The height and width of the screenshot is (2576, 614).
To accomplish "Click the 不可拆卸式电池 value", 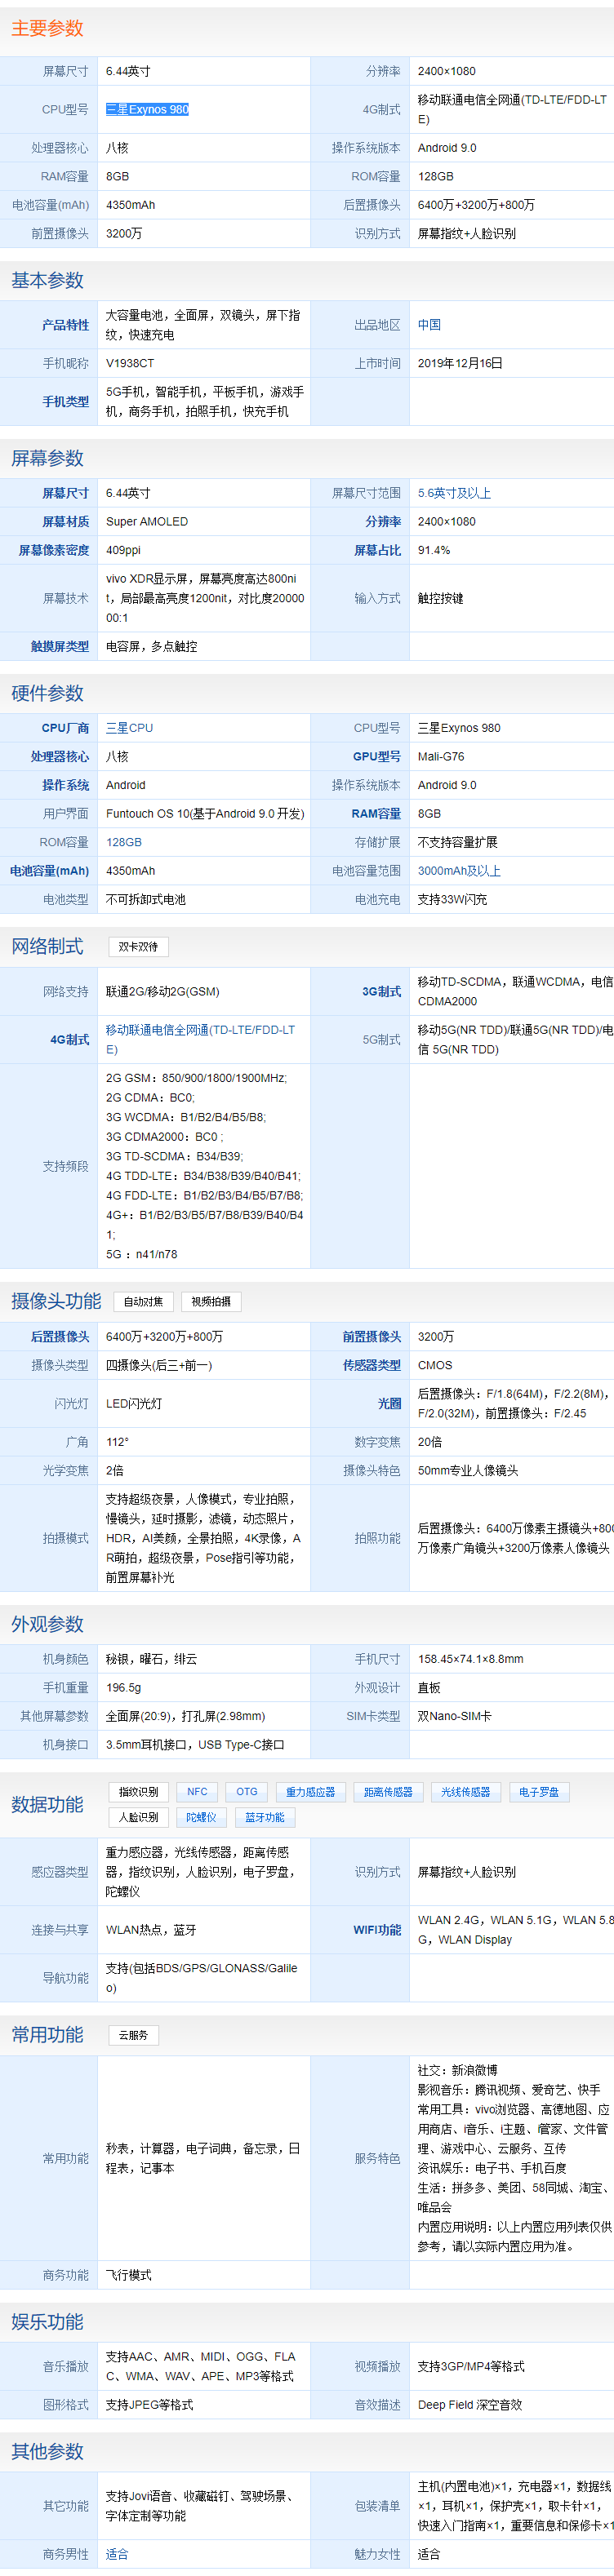I will [146, 899].
